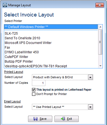Click the Number of Copies field
The width and height of the screenshot is (107, 125).
[39, 83]
